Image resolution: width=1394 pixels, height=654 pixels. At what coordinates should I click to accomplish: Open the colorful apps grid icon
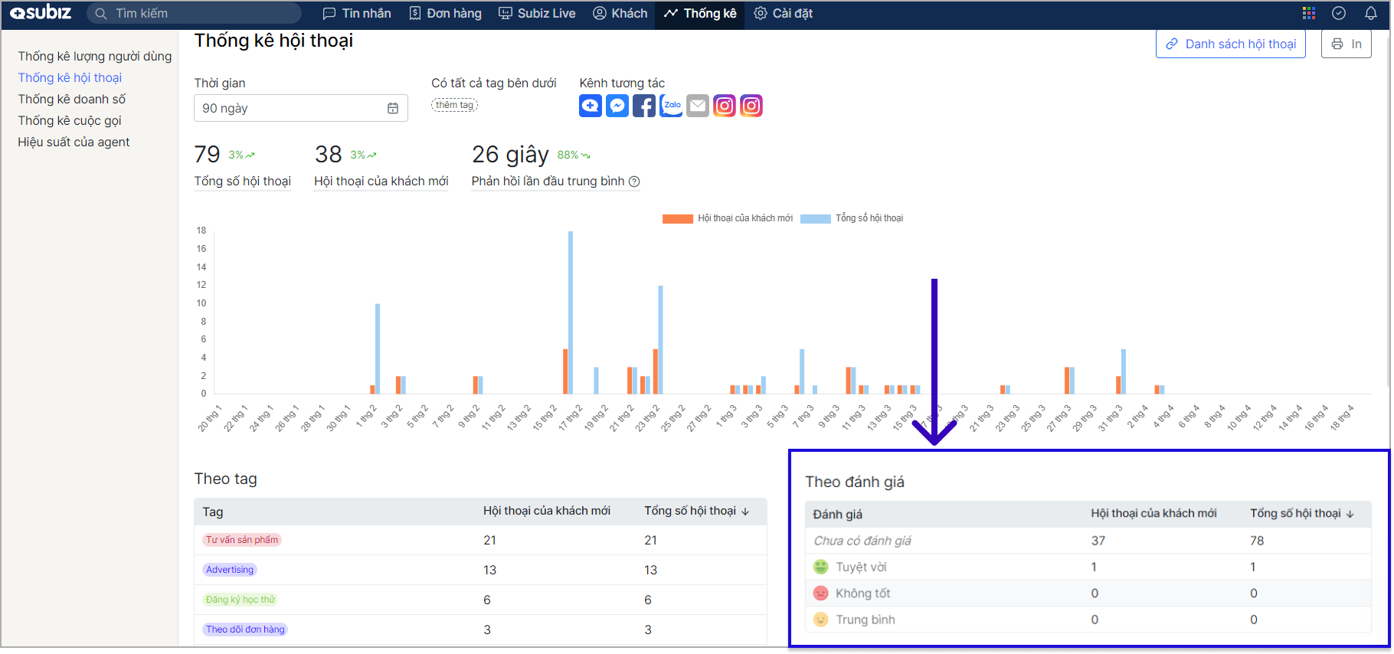[1308, 13]
